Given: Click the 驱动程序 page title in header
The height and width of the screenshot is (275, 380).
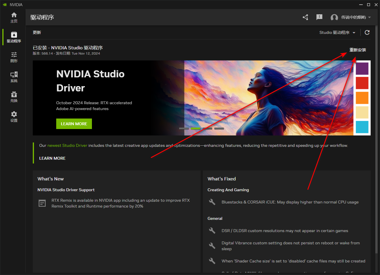Looking at the screenshot, I should pyautogui.click(x=42, y=17).
